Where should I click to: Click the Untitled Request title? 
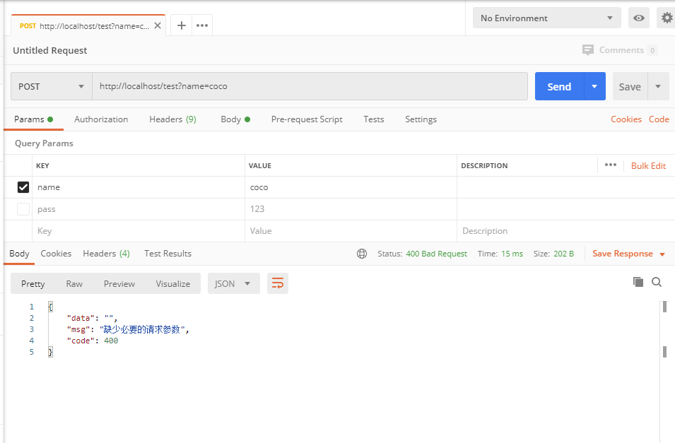coord(50,50)
